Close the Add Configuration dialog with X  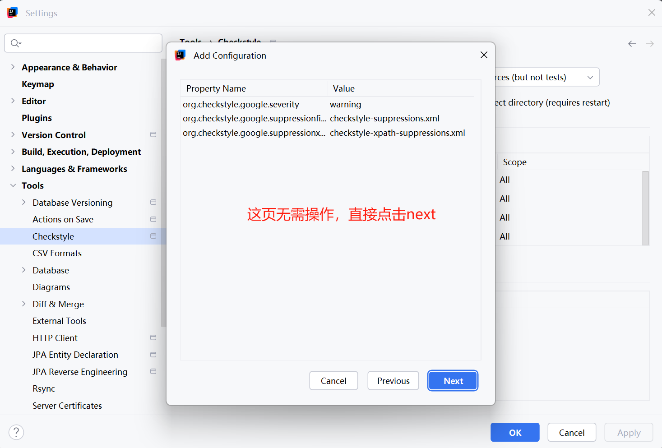point(484,55)
